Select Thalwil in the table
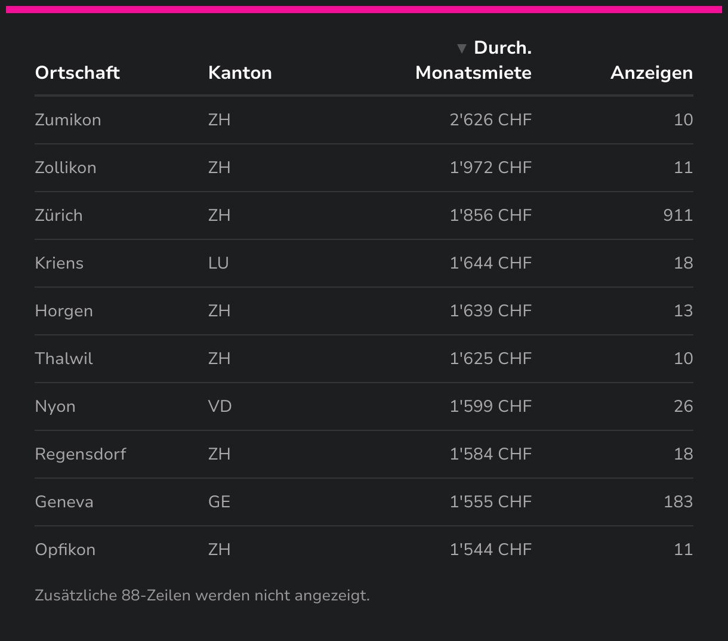Screen dimensions: 728x641 (64, 359)
